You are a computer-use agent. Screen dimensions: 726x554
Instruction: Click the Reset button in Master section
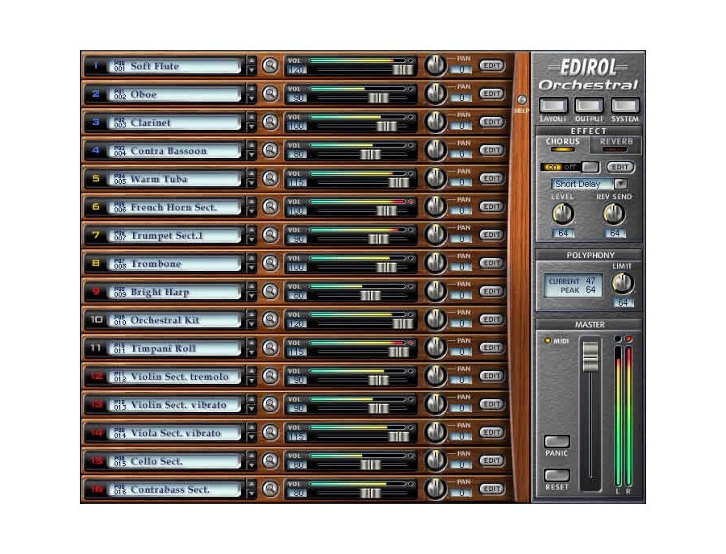pos(557,475)
